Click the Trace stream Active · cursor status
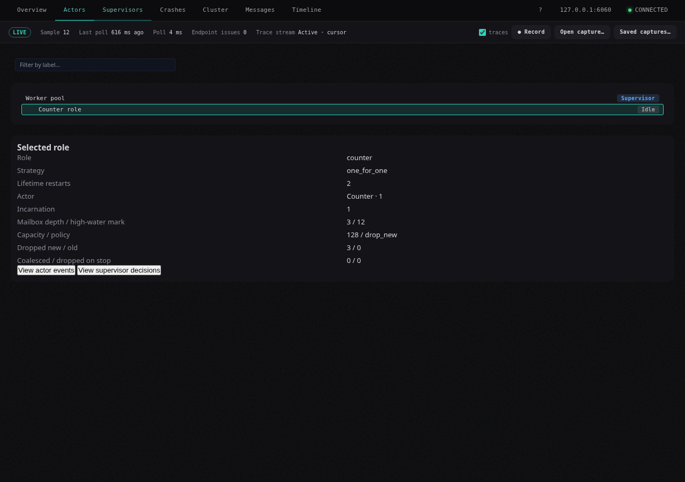685x482 pixels. (301, 33)
